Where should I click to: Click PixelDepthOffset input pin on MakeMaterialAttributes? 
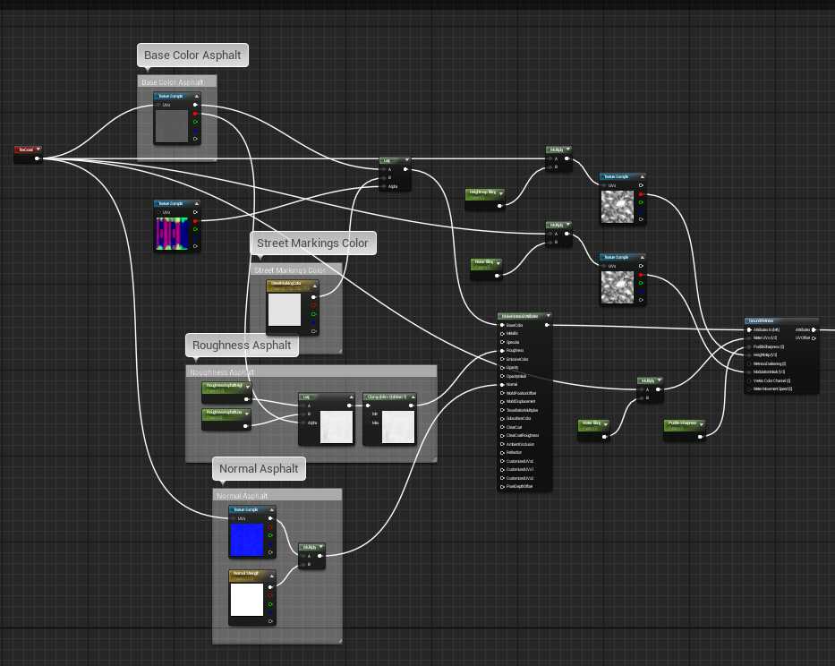pos(502,486)
